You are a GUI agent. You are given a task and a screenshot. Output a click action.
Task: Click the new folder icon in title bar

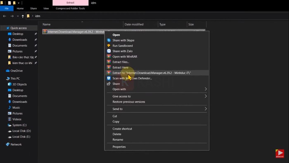tap(14, 3)
